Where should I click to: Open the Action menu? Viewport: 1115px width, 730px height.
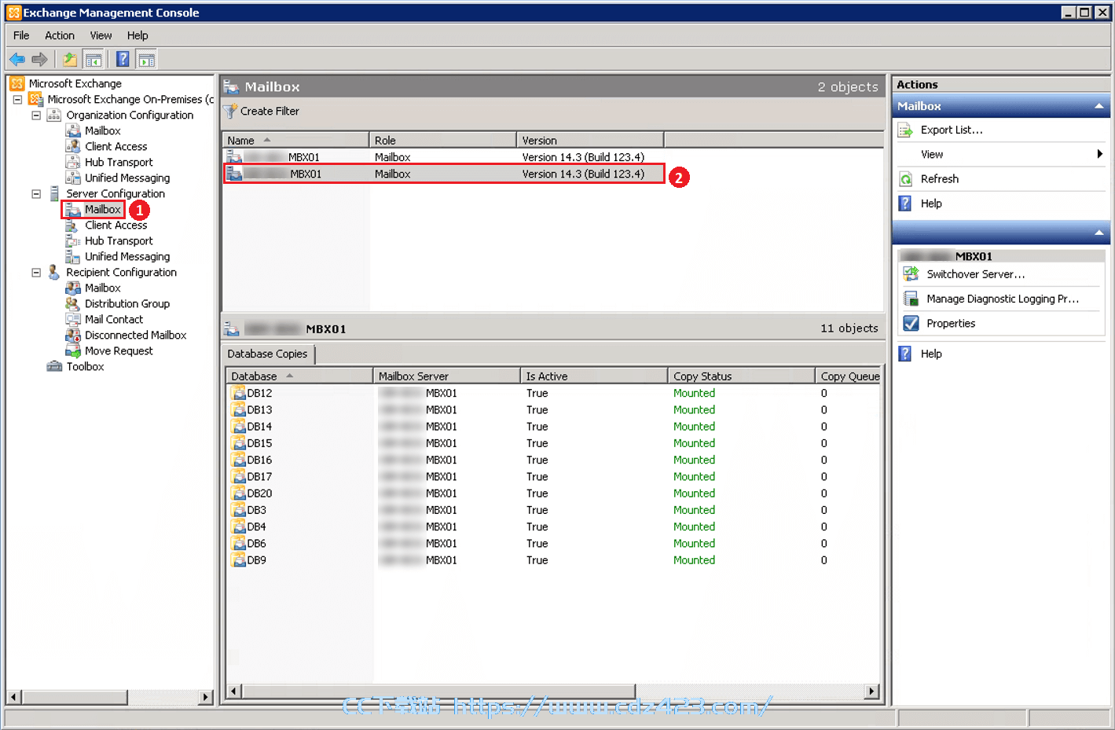(x=60, y=35)
